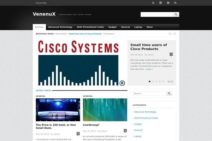Viewport: 212px width, 141px height.
Task: Click 'more »' link in featured excerpt
Action: click(149, 69)
